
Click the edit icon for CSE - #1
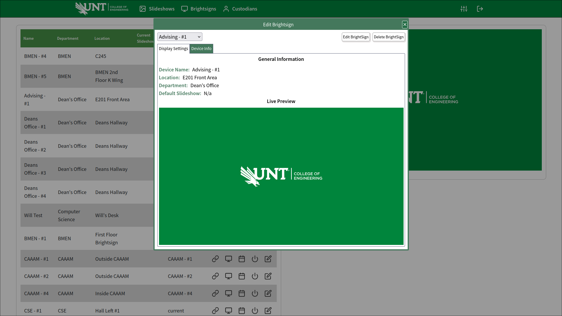pyautogui.click(x=268, y=311)
